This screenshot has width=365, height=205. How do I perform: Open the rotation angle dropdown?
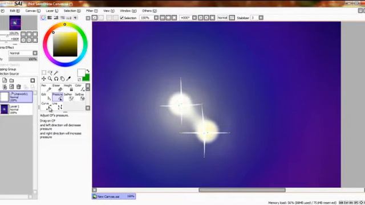(x=194, y=18)
